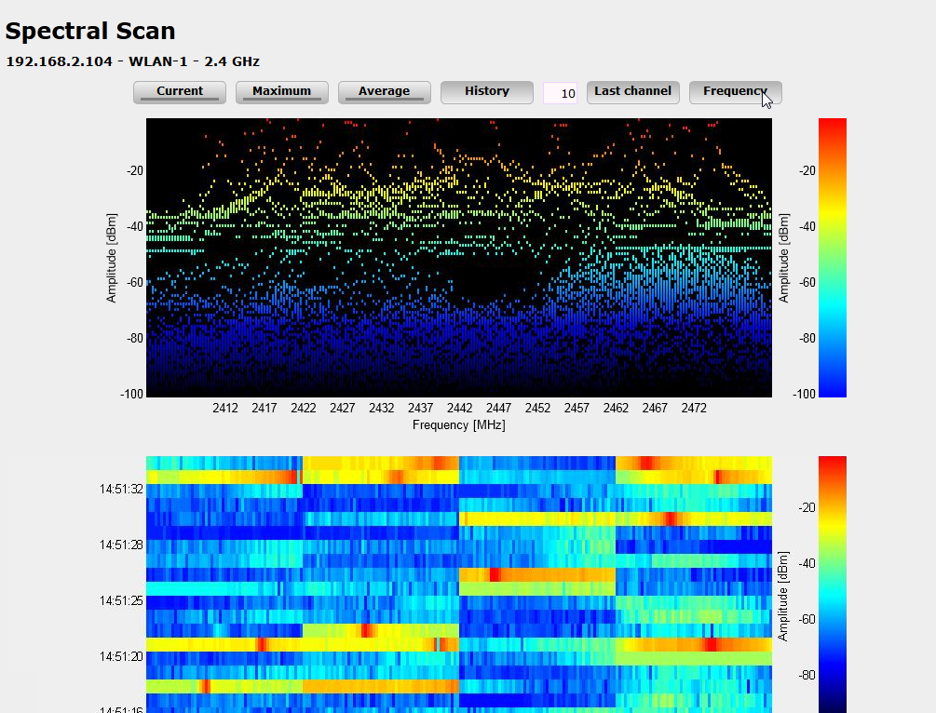Click the 2437 MHz frequency tick label

point(420,409)
